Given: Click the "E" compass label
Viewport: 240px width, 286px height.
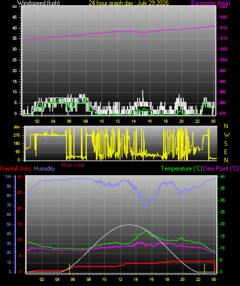Looking at the screenshot, I should (x=226, y=152).
